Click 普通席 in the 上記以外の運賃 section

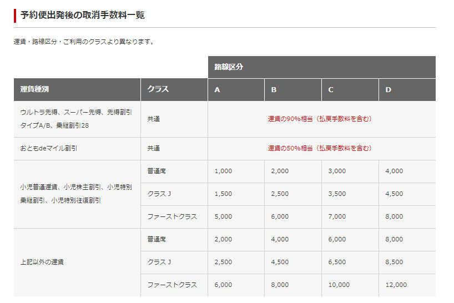(x=157, y=239)
